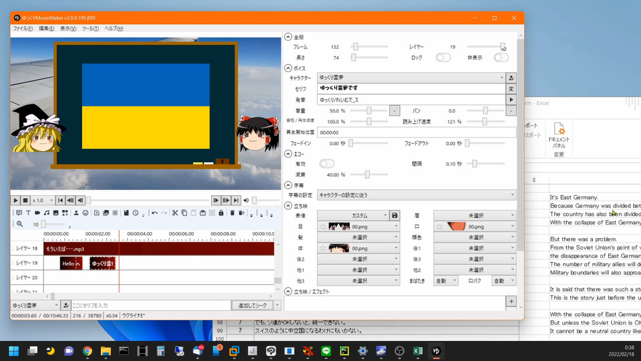Open the bottom character selector ゆっくり霊夢 dropdown
641x361 pixels.
tap(35, 306)
